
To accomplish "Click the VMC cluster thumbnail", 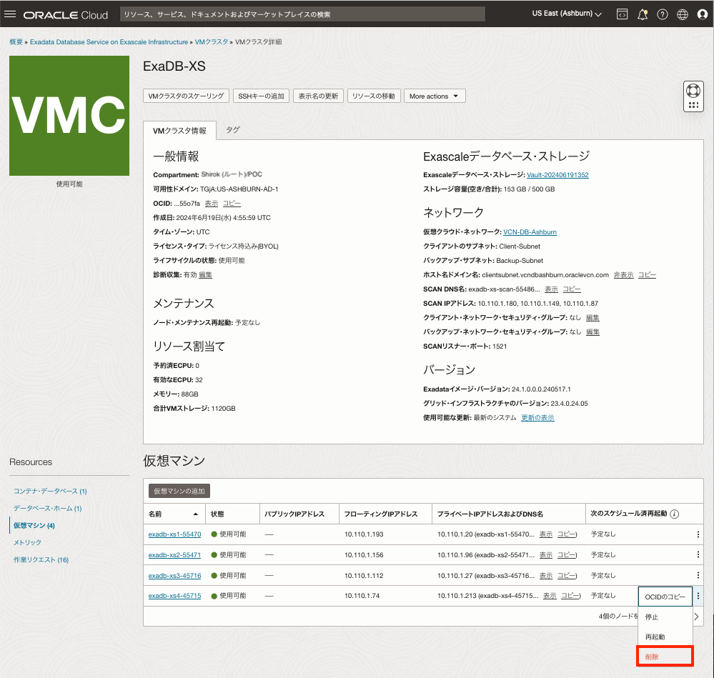I will point(69,116).
